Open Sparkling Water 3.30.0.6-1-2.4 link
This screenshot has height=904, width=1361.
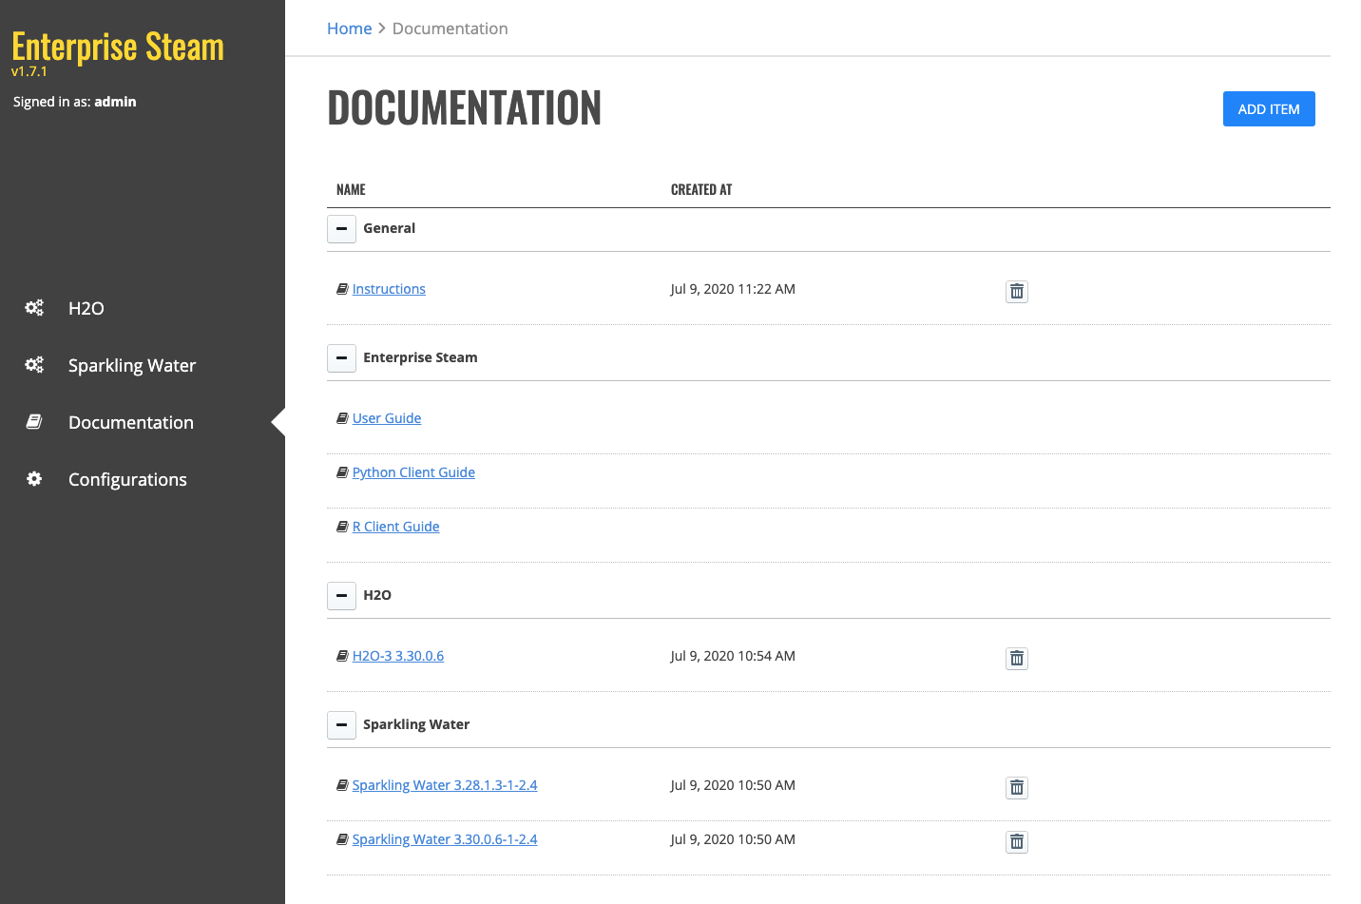(x=445, y=839)
